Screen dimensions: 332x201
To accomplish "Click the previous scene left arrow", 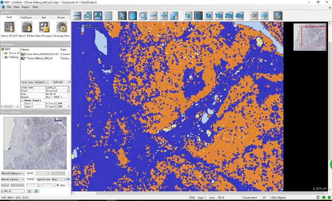I will (254, 16).
